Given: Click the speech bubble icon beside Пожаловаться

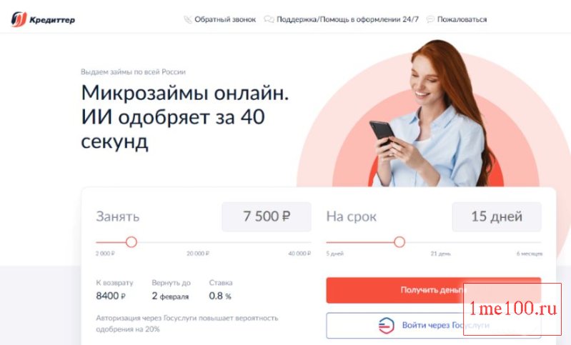Looking at the screenshot, I should (x=430, y=19).
